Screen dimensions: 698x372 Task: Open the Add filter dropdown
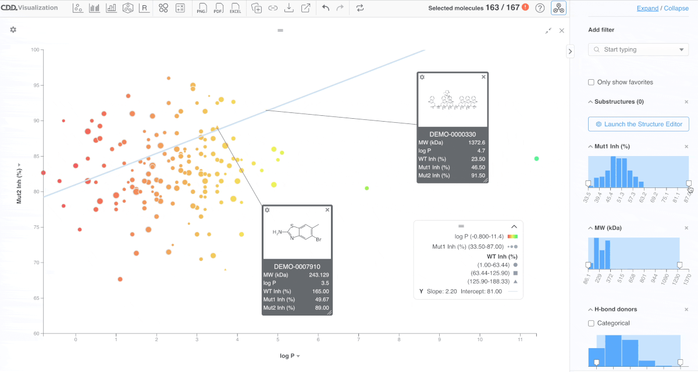(638, 49)
